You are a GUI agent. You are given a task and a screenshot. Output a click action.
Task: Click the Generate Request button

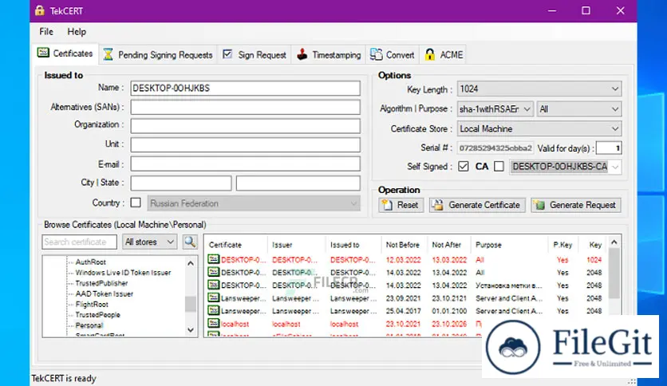pos(576,205)
